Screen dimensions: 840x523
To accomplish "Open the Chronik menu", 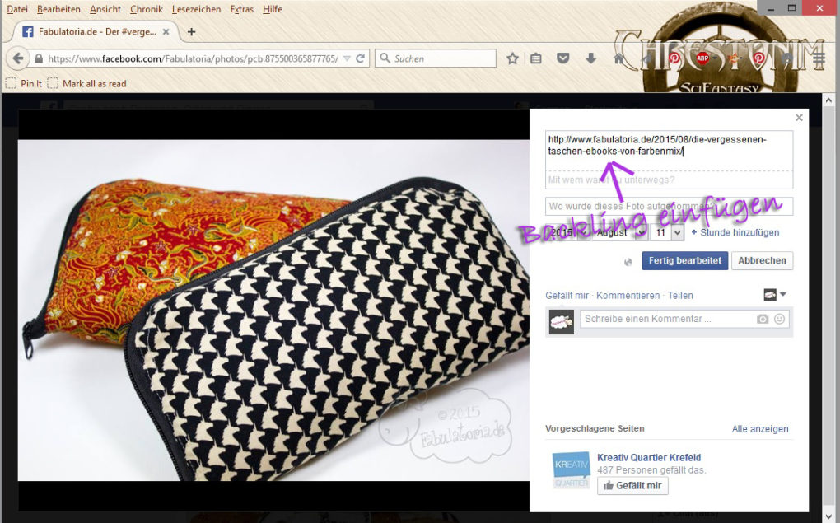I will pos(146,9).
